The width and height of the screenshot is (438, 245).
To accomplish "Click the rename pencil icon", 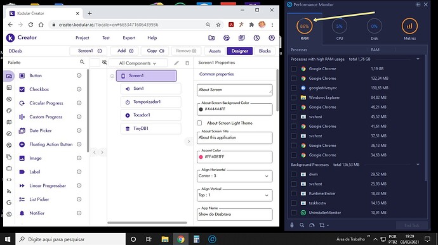I will pyautogui.click(x=176, y=63).
